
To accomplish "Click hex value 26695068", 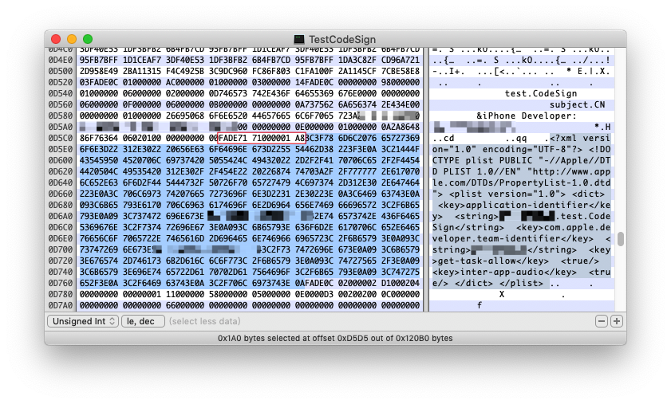I will [185, 116].
